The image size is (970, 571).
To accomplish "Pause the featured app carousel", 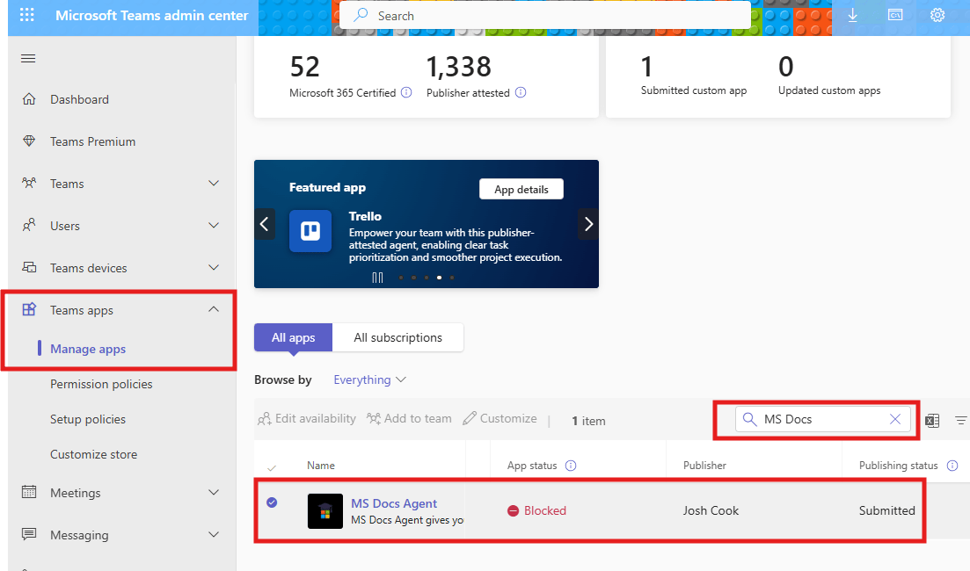I will pos(377,278).
